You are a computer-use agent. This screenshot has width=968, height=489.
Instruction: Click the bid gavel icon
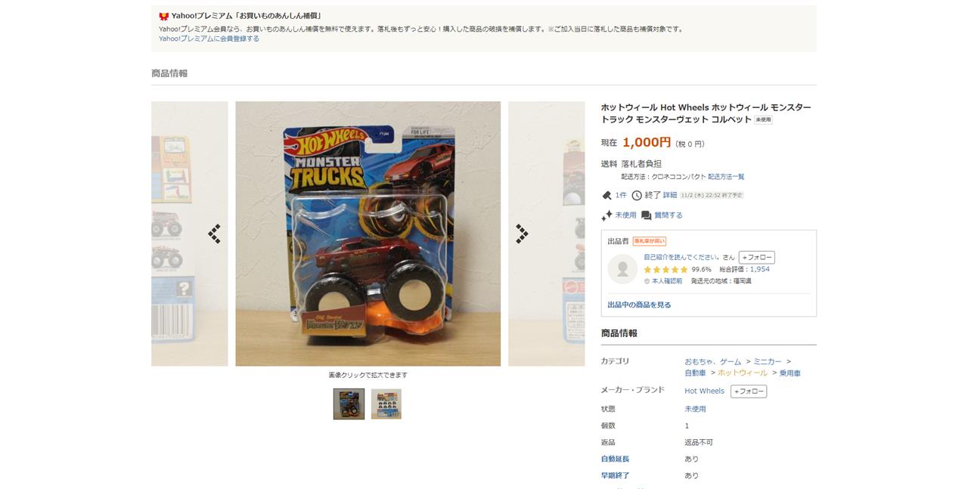click(x=607, y=195)
